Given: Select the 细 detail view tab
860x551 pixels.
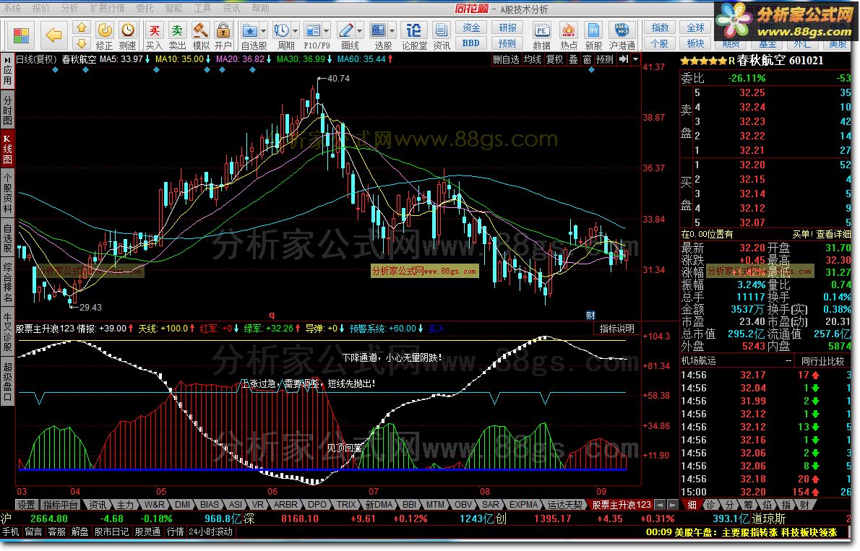Looking at the screenshot, I should [x=692, y=504].
